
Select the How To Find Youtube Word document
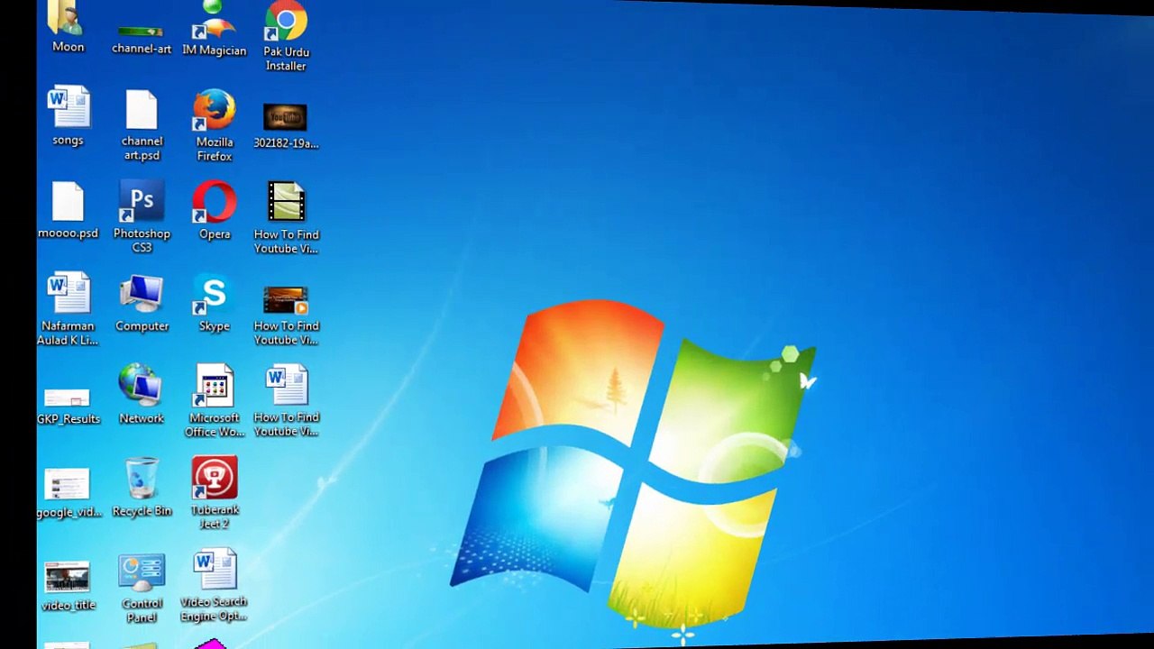286,400
